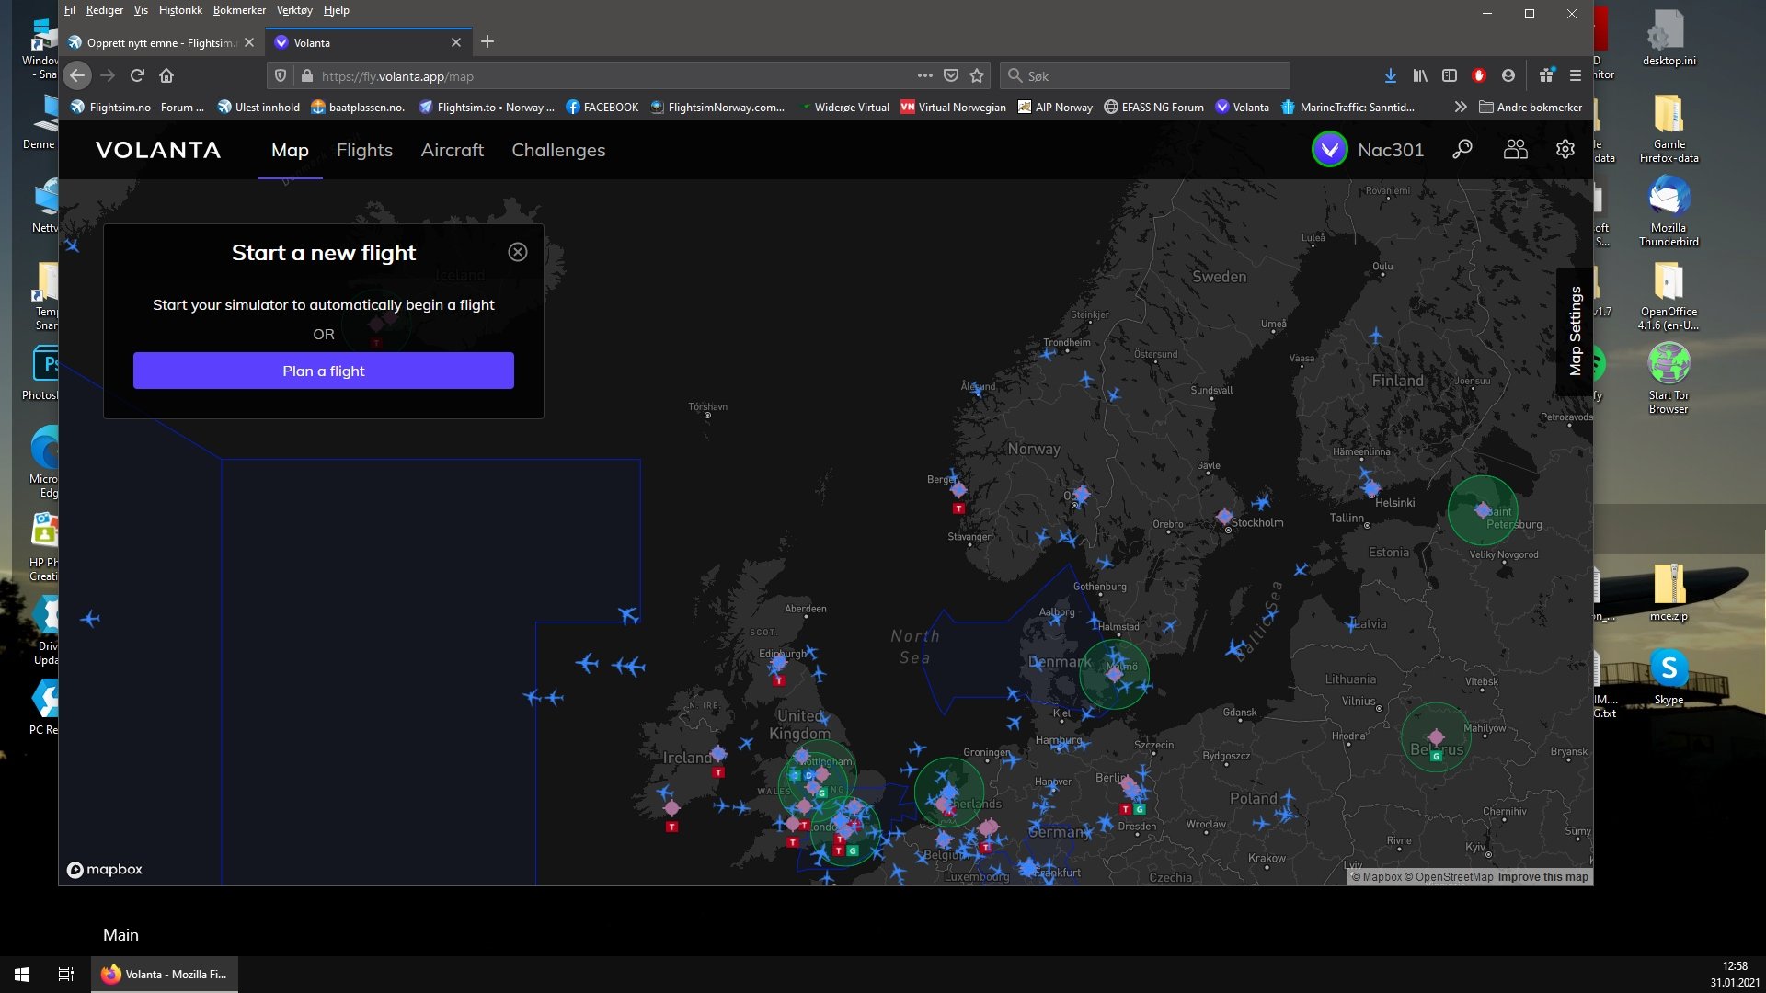Close the Start a new flight dialog
The image size is (1766, 993).
point(518,252)
